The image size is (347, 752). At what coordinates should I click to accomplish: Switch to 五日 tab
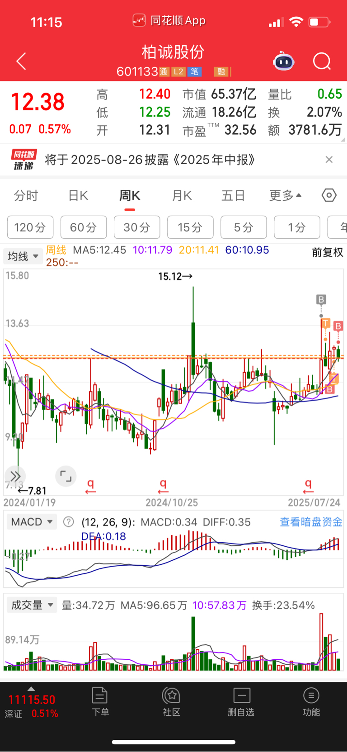(233, 195)
